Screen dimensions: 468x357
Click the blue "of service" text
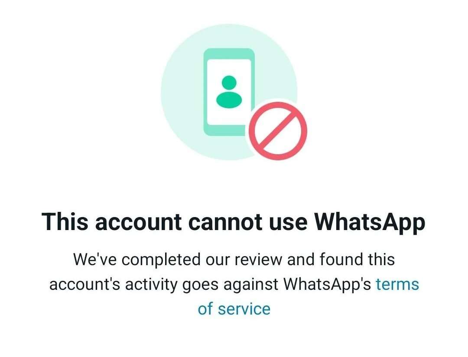[x=234, y=308]
